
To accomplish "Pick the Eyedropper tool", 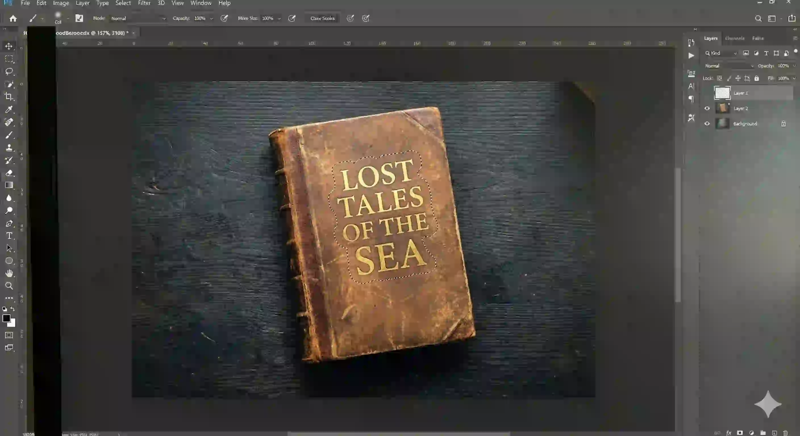I will pyautogui.click(x=9, y=109).
